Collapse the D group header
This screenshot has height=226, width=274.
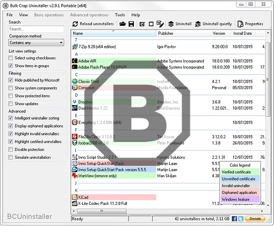(76, 95)
